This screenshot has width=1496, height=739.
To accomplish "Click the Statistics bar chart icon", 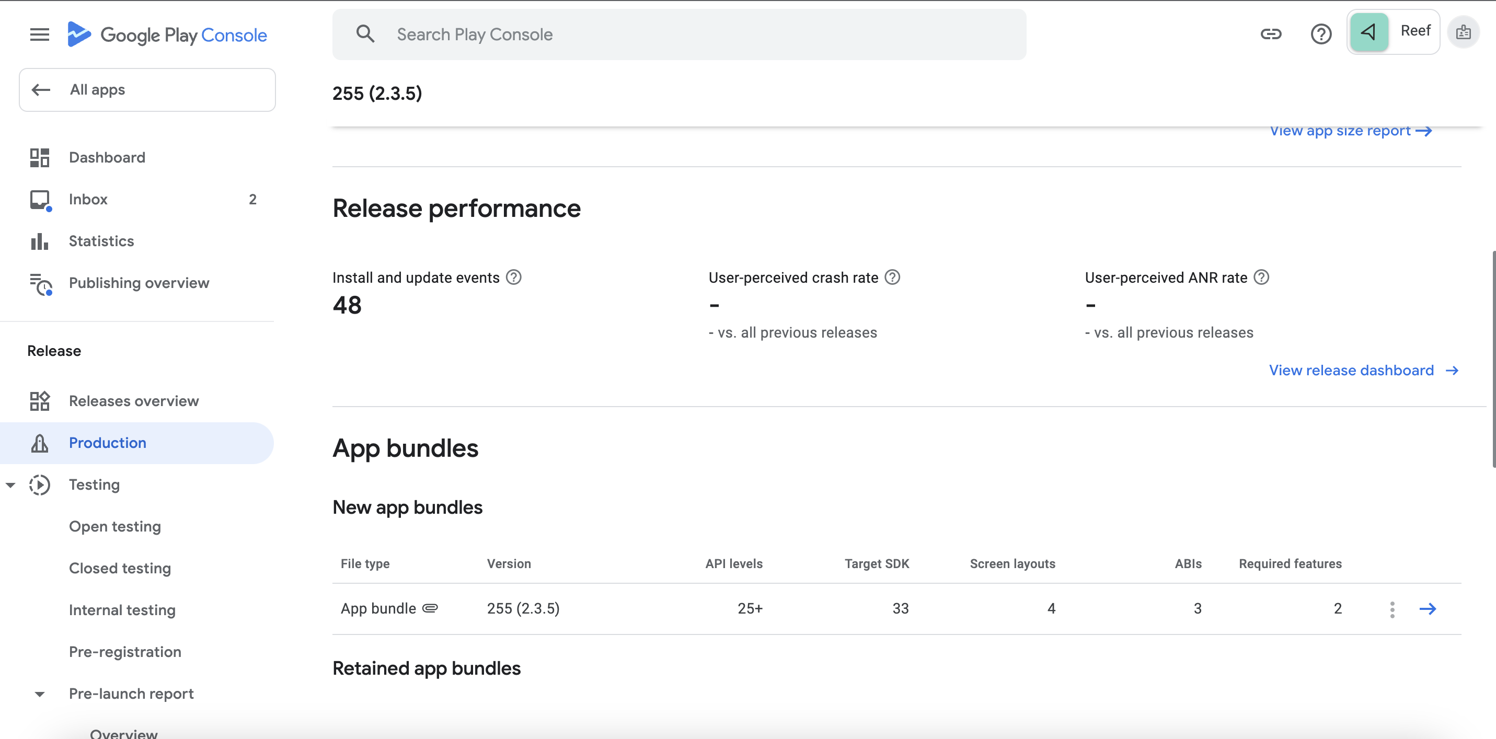I will [40, 241].
